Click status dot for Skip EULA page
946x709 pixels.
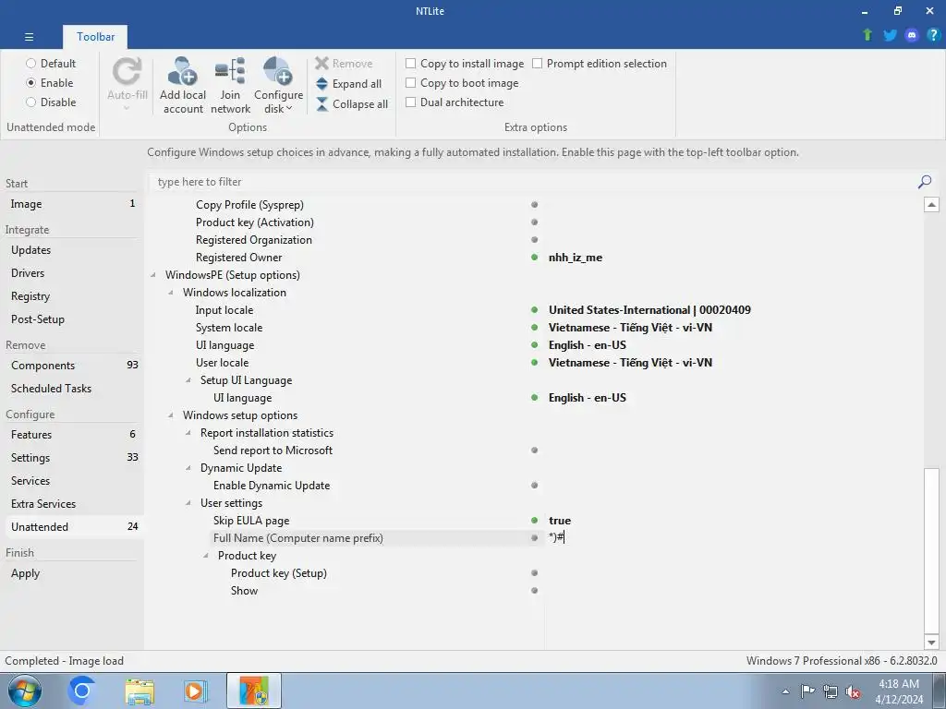click(x=534, y=521)
